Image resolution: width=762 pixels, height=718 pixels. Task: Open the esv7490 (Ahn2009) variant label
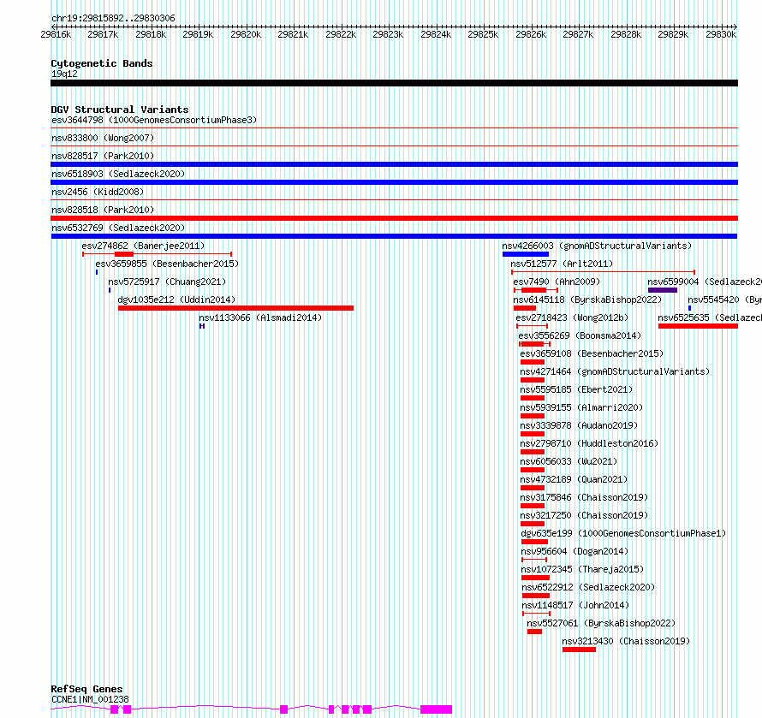pos(557,282)
